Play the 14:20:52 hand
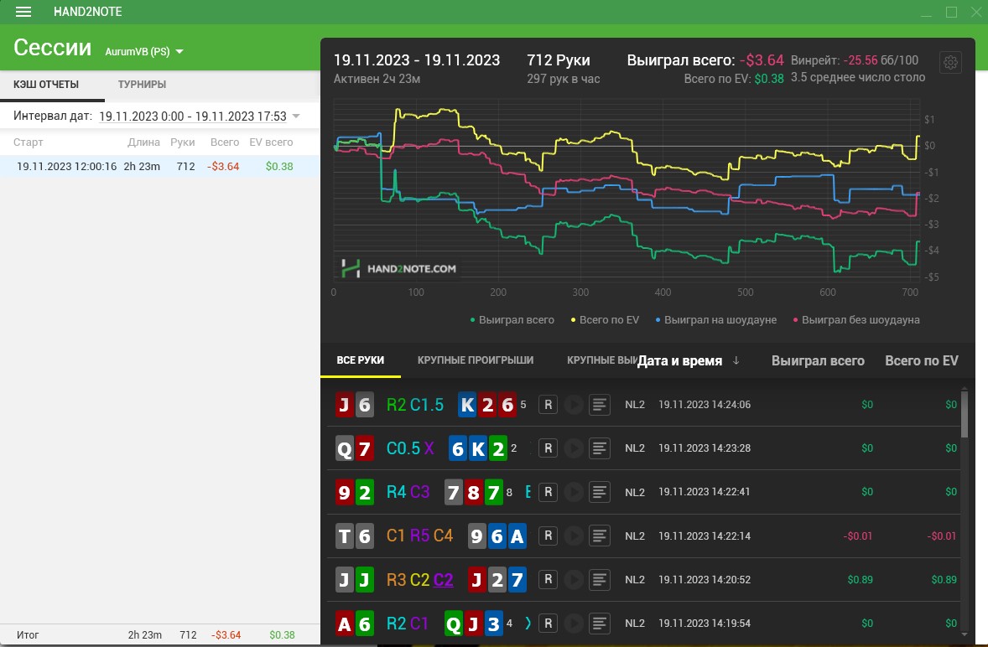Image resolution: width=988 pixels, height=647 pixels. point(574,579)
